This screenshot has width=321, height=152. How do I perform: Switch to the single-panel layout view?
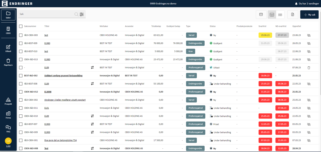coord(261,15)
